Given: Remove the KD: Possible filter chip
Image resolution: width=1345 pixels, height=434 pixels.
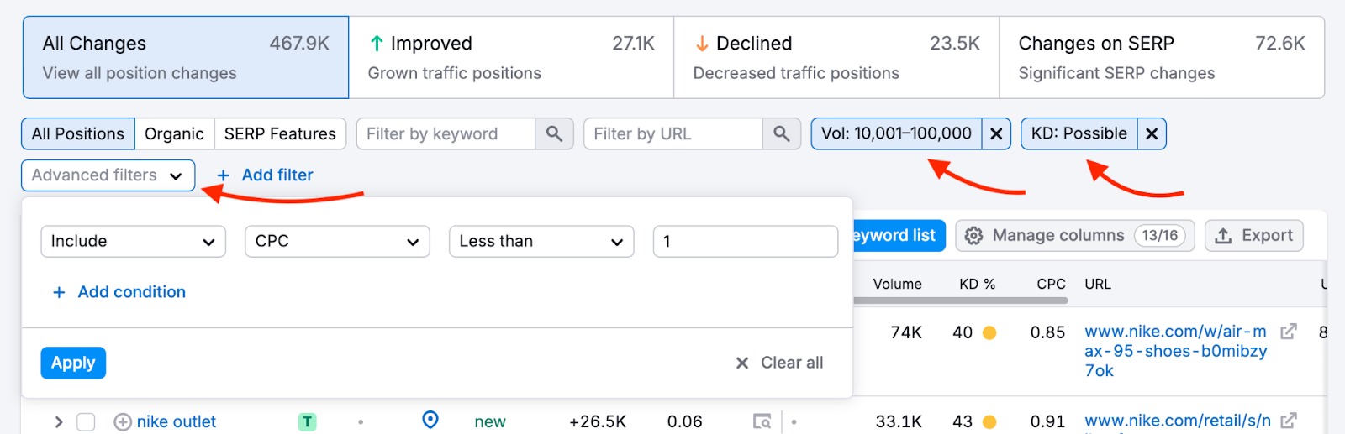Looking at the screenshot, I should pyautogui.click(x=1152, y=134).
